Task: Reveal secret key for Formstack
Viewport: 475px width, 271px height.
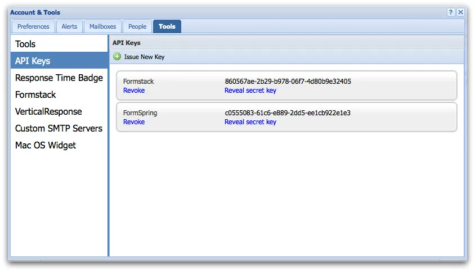Action: click(x=250, y=91)
